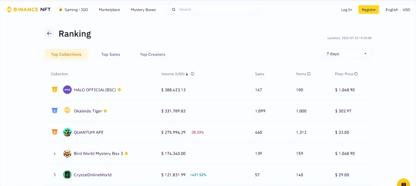
Task: Open the yellow floating chat button
Action: [x=403, y=183]
